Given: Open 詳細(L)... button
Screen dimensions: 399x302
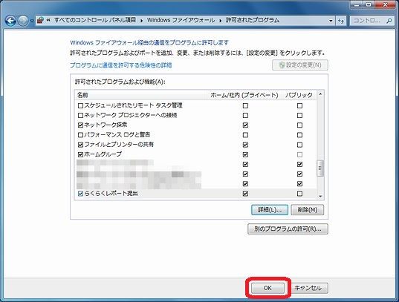Looking at the screenshot, I should pyautogui.click(x=270, y=210).
